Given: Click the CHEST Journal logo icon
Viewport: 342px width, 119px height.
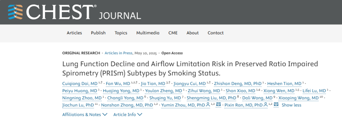Looking at the screenshot, I should (15, 12).
